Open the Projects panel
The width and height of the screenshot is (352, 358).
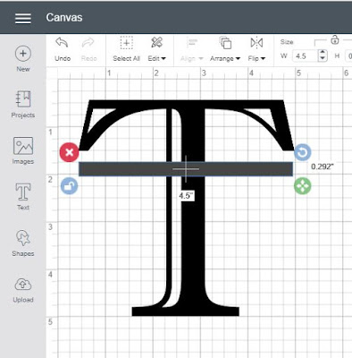click(x=23, y=104)
